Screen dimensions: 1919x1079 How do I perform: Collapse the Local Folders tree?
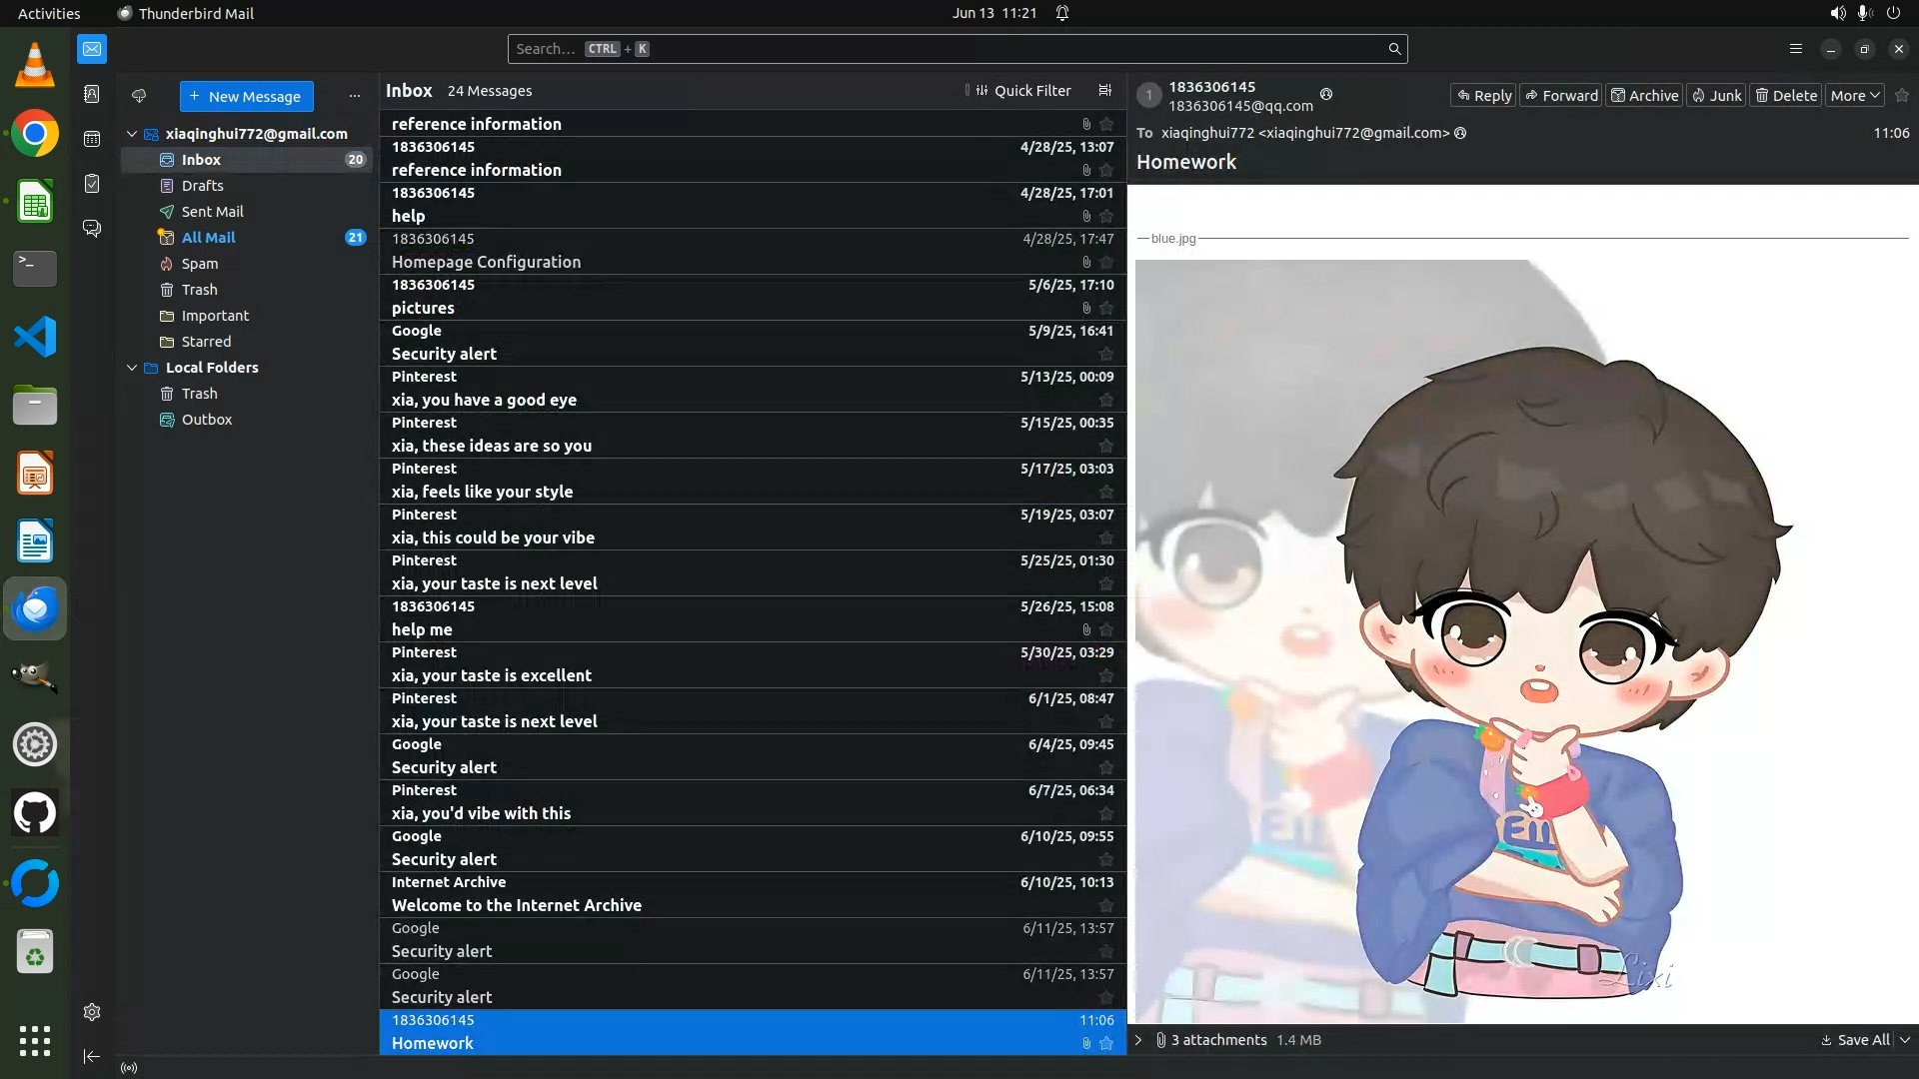[x=132, y=368]
